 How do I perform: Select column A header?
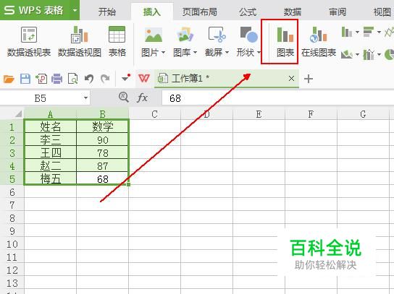[x=50, y=114]
